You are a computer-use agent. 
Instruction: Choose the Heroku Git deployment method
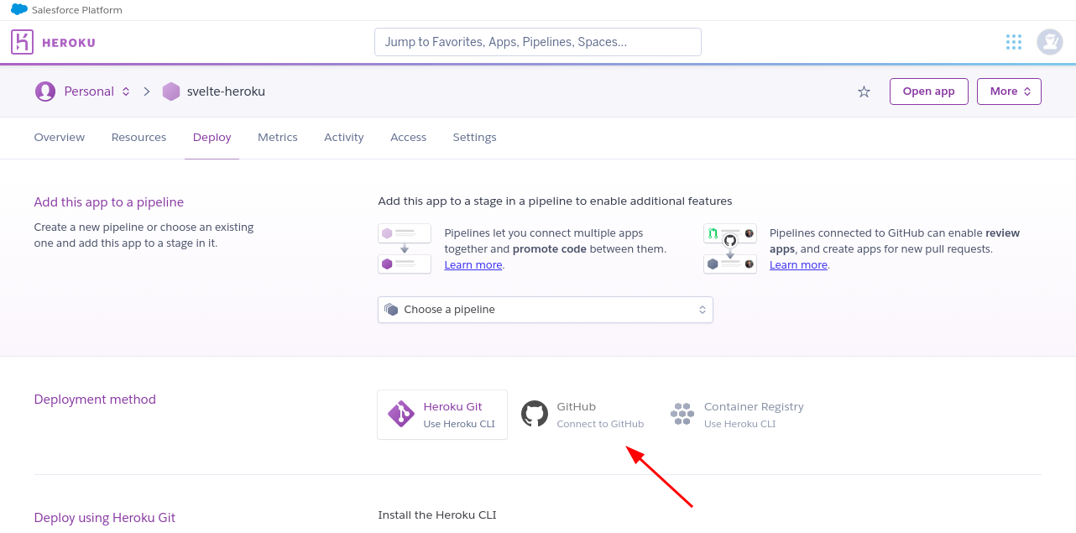[442, 415]
